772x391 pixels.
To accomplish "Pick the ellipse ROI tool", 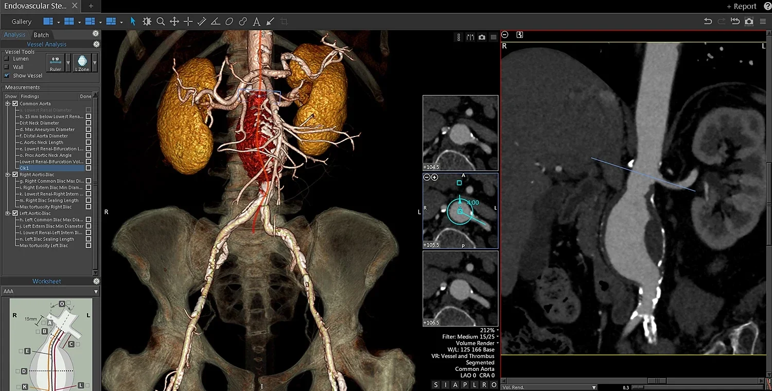I will [229, 21].
